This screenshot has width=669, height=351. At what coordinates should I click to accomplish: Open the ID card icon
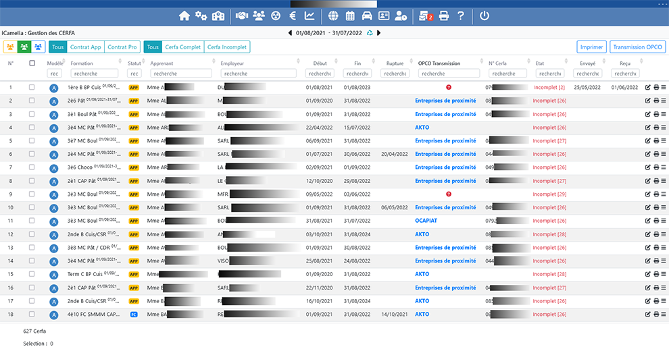[384, 16]
